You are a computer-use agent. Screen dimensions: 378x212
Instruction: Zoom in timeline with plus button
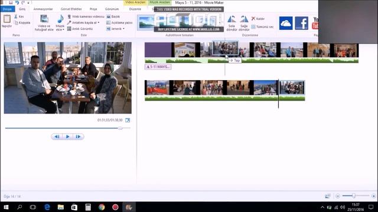point(373,196)
